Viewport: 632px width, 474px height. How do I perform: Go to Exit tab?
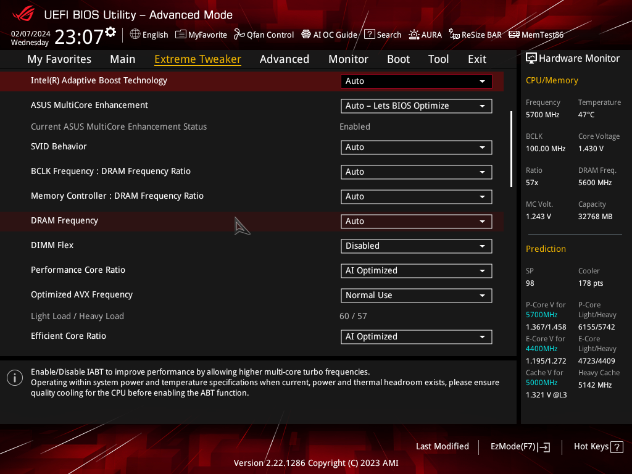pos(477,59)
